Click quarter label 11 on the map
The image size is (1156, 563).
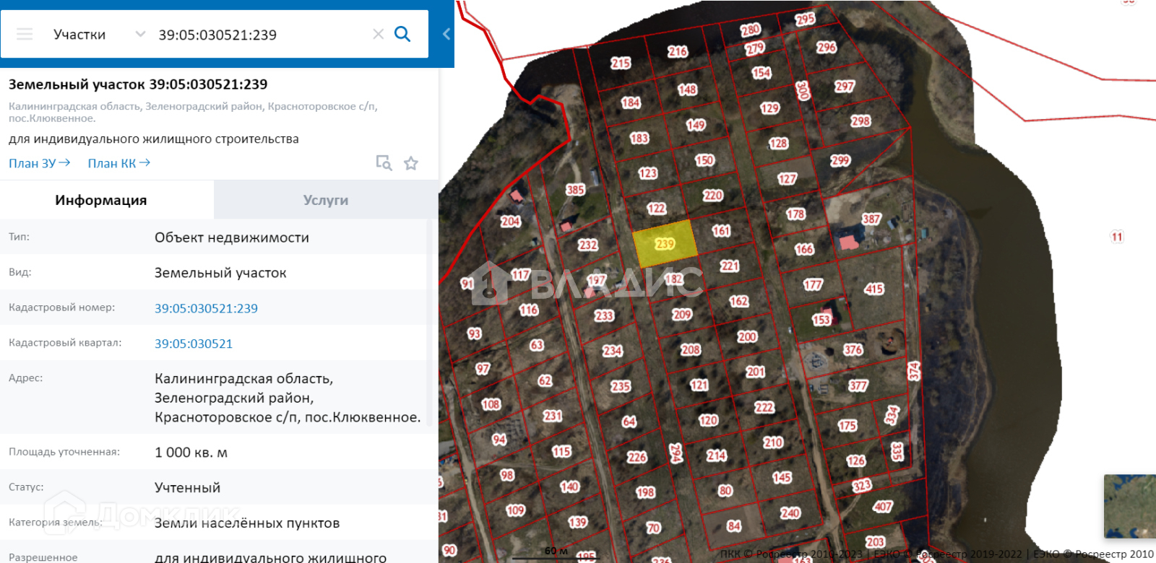coord(1117,237)
